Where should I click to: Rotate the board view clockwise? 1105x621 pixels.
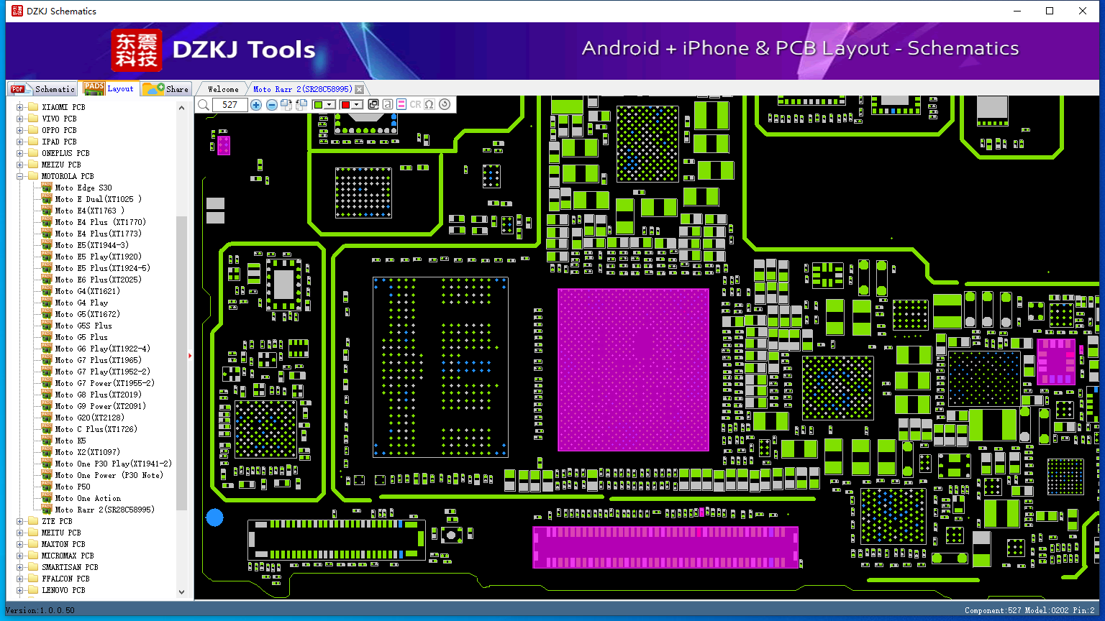[x=286, y=105]
